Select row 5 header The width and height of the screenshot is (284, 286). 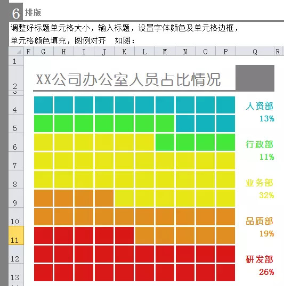coord(16,124)
